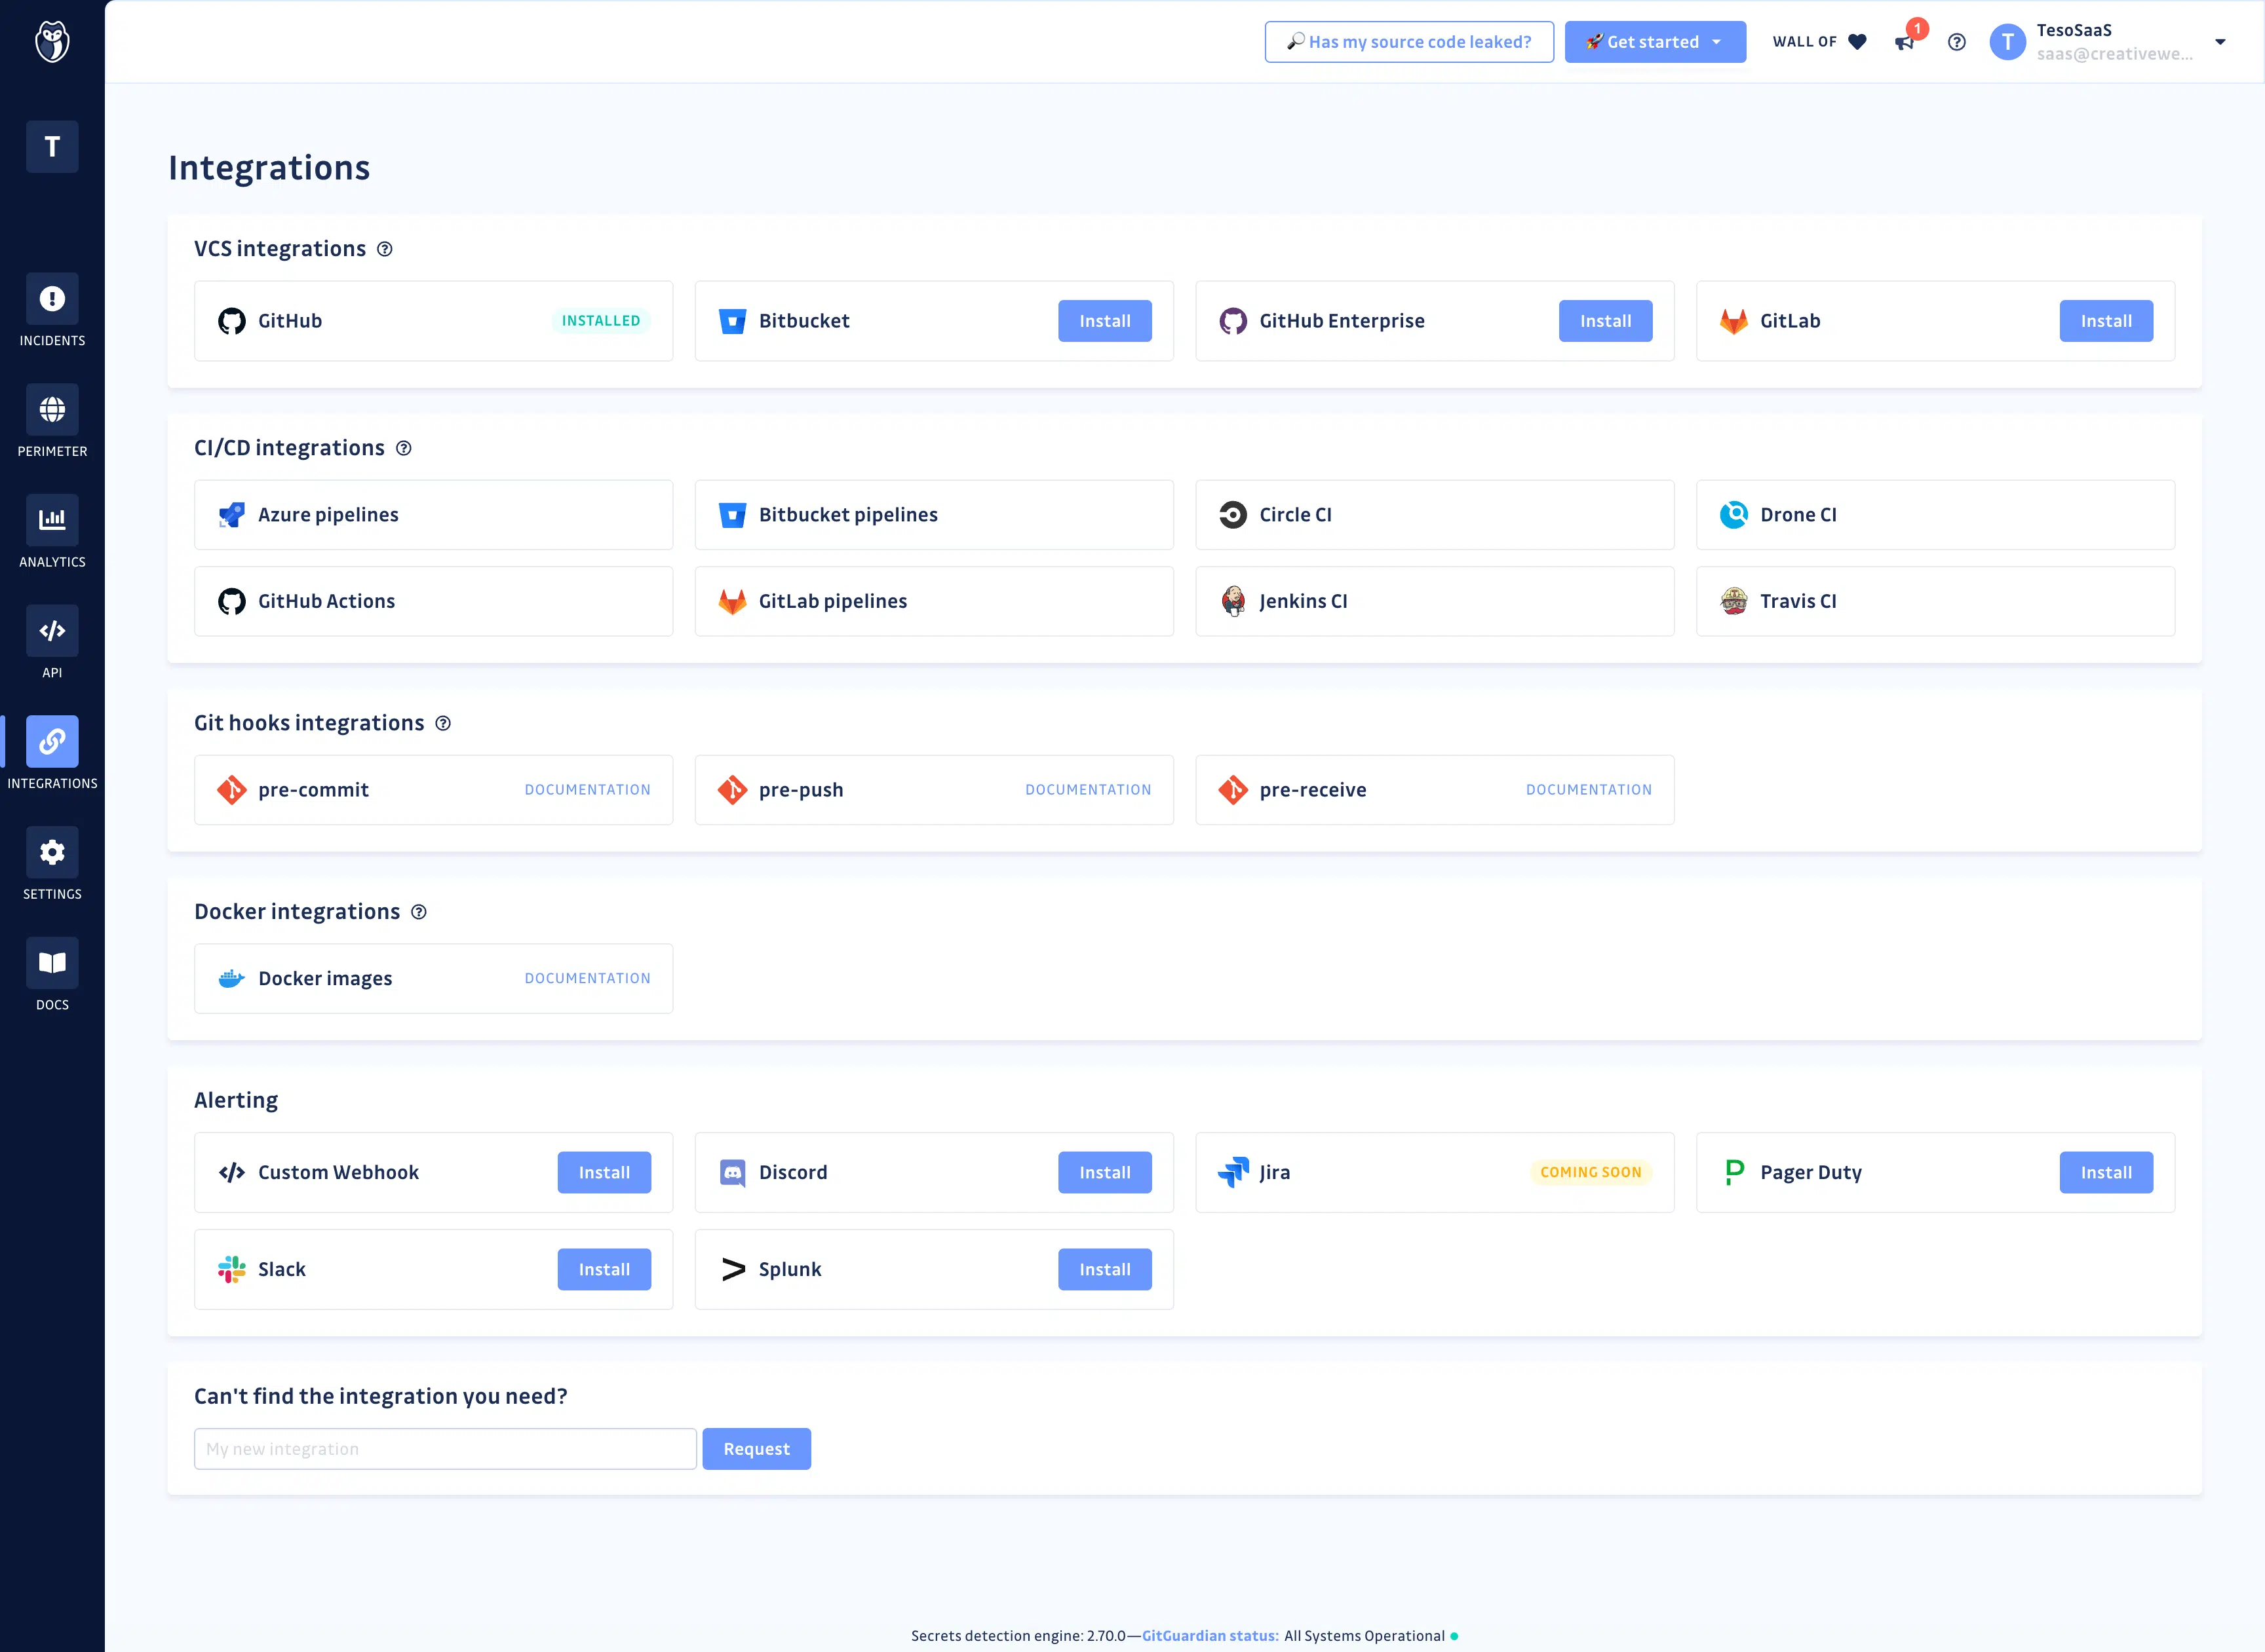The image size is (2265, 1652).
Task: Click the Integrations page heading
Action: [x=269, y=168]
